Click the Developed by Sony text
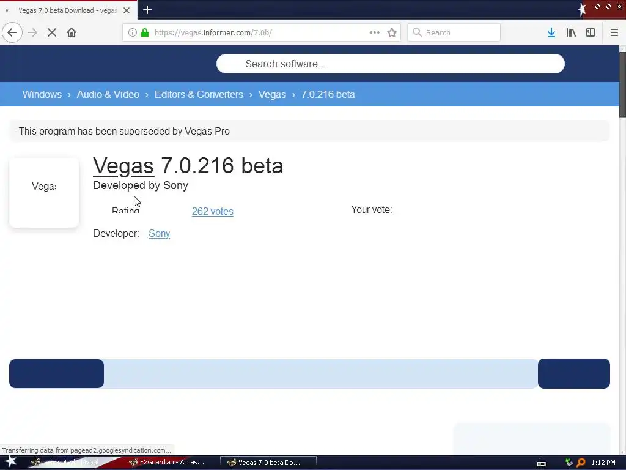The image size is (626, 470). (141, 185)
